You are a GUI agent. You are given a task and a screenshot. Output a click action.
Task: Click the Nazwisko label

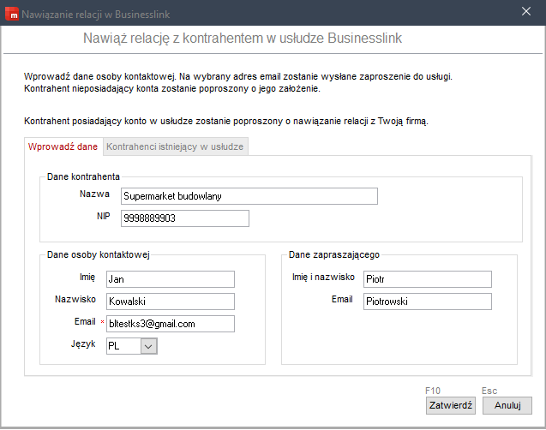click(x=75, y=299)
